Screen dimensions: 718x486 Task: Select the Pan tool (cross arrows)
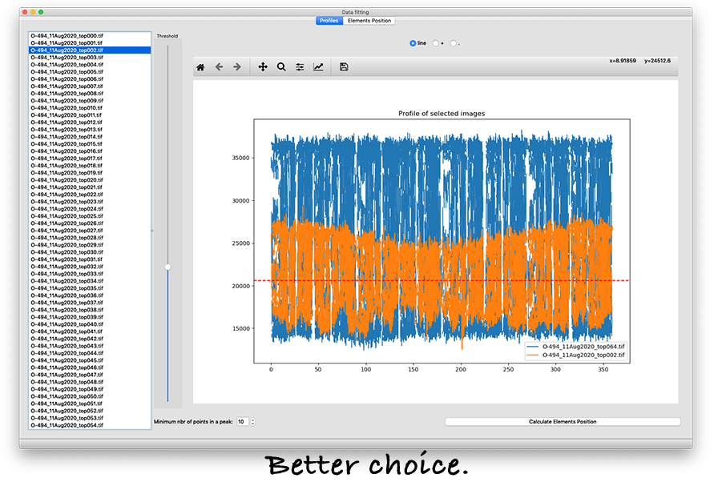click(x=263, y=67)
